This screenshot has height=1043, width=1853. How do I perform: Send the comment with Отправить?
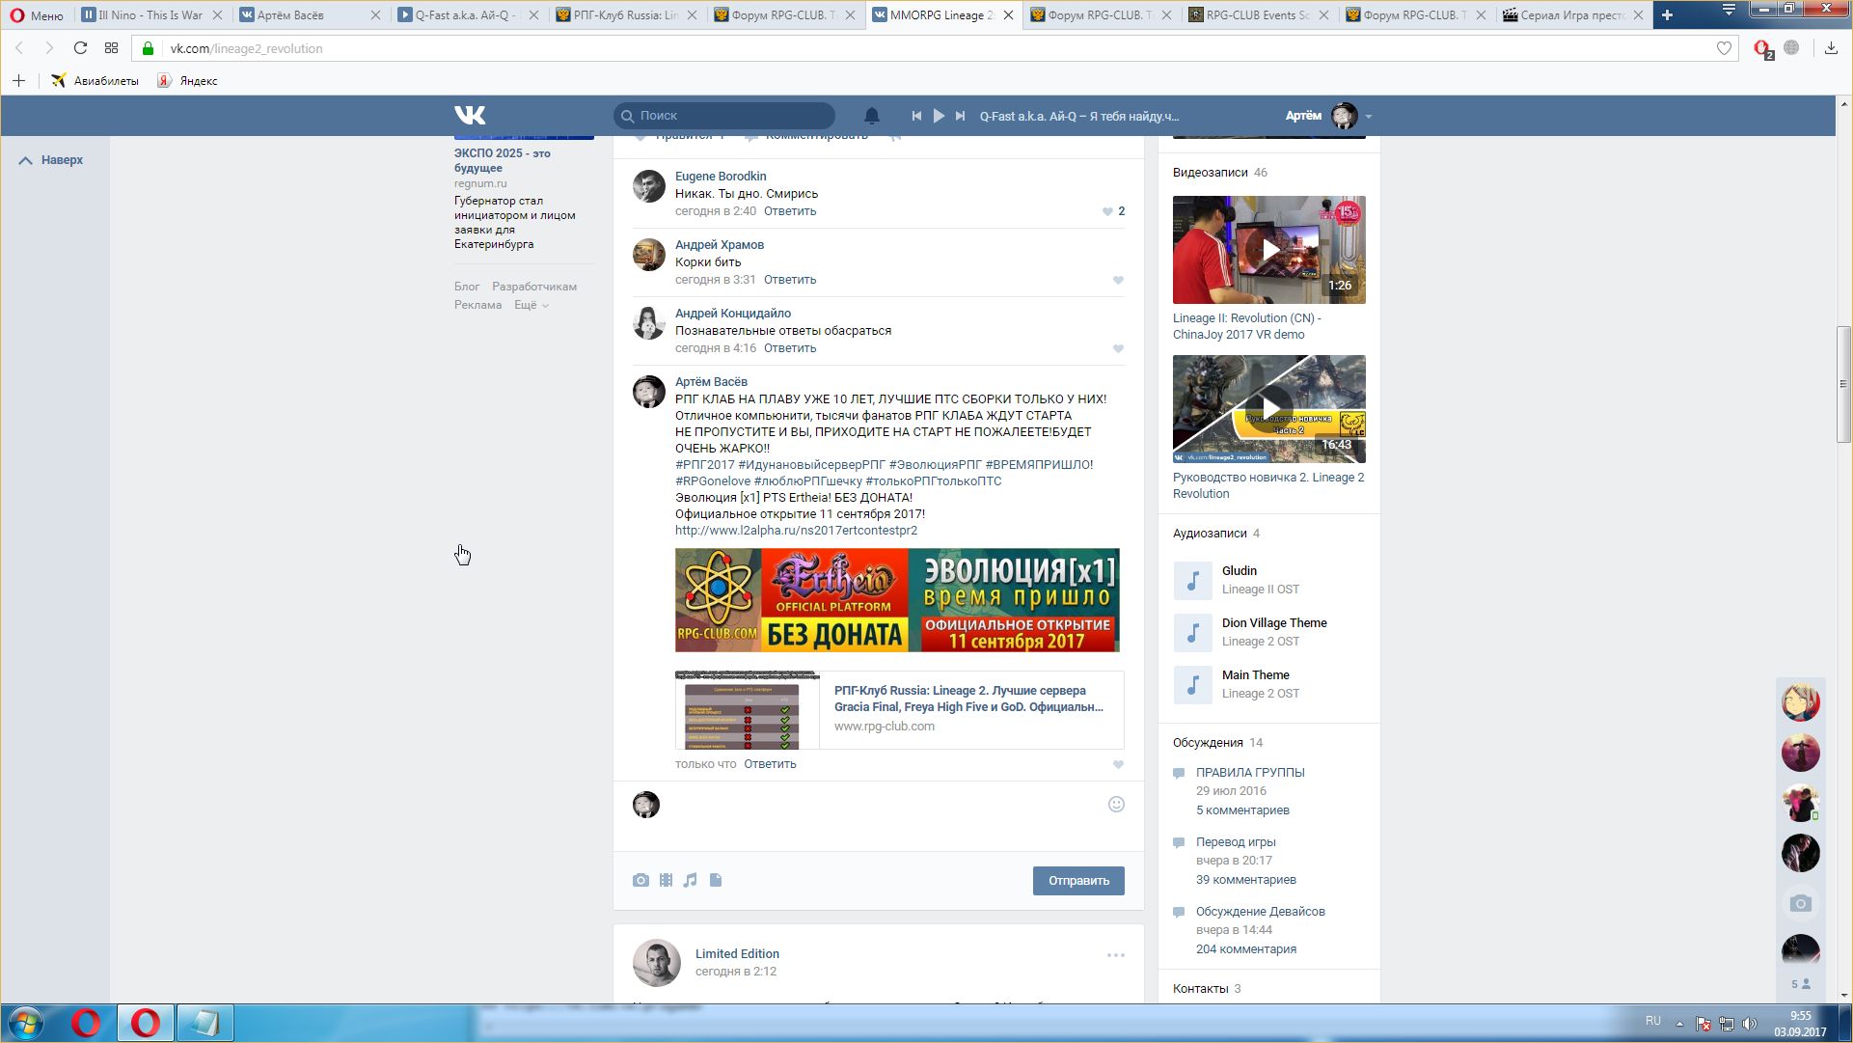point(1078,881)
